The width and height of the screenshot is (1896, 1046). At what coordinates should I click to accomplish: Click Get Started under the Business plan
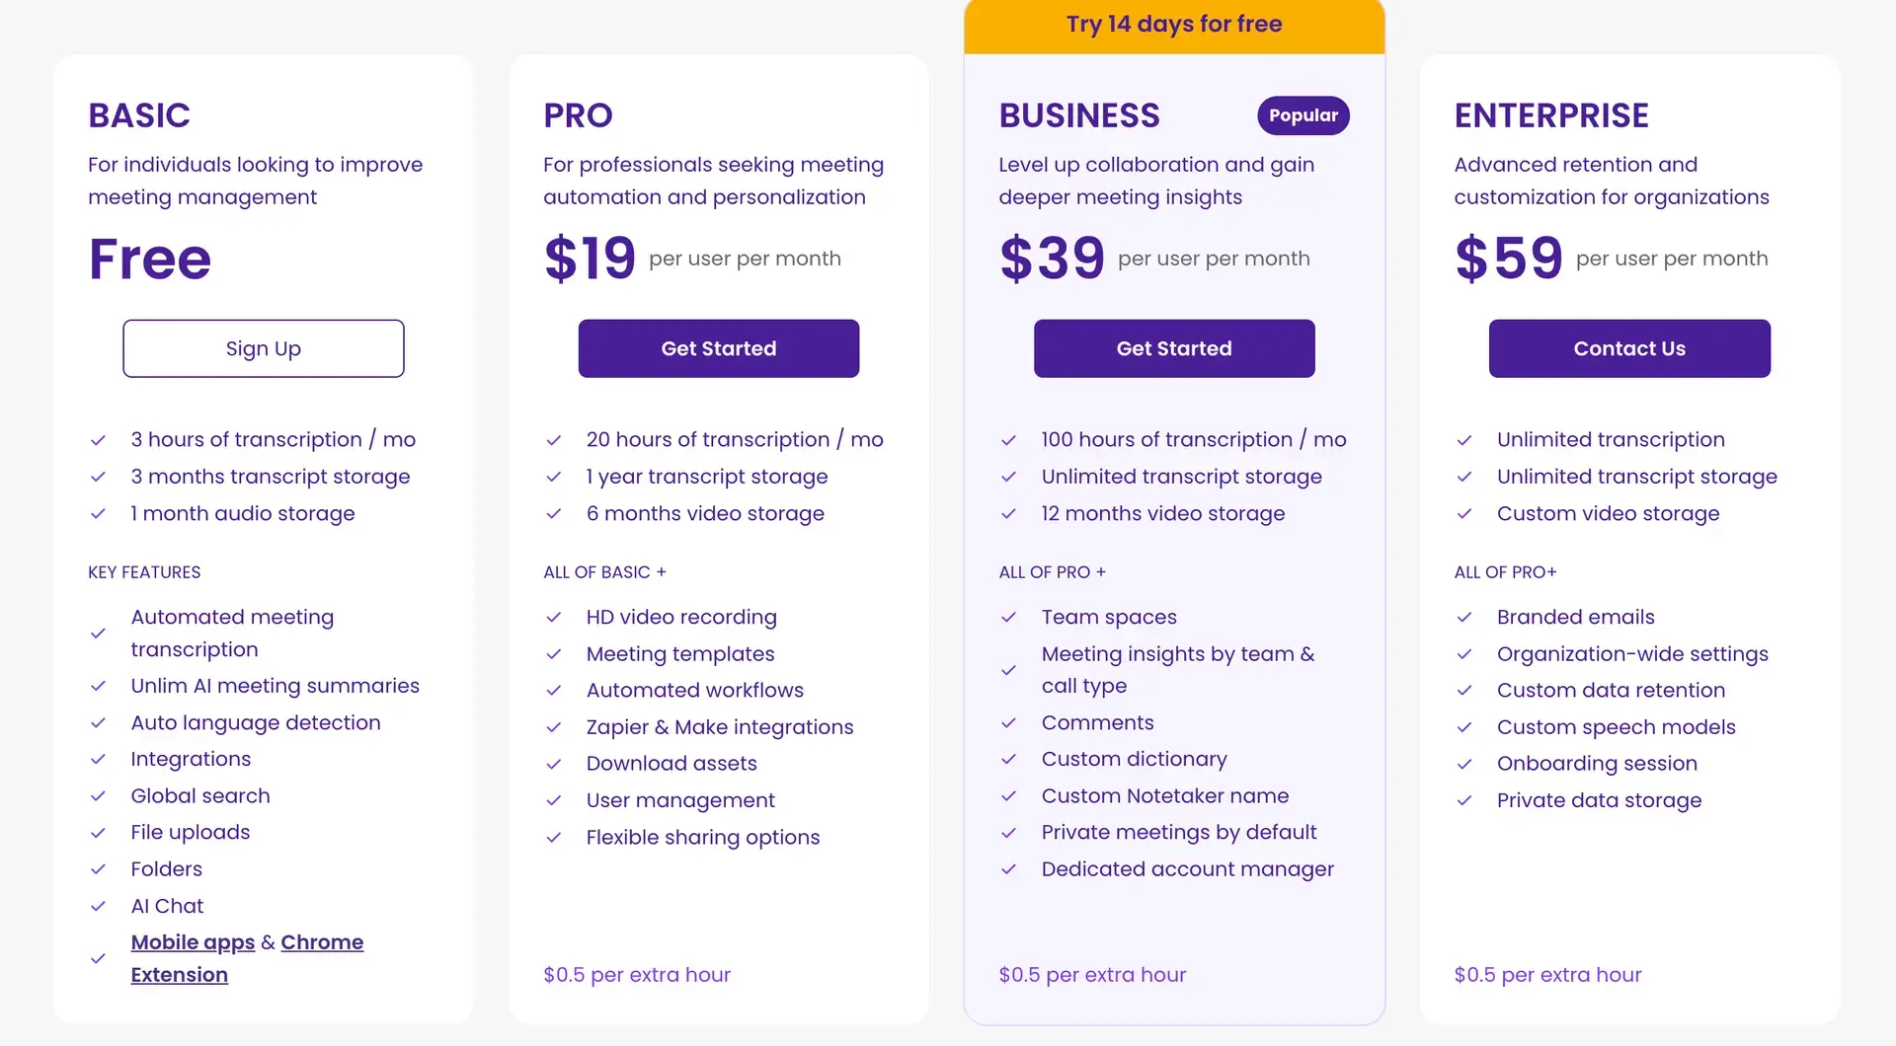[1173, 348]
